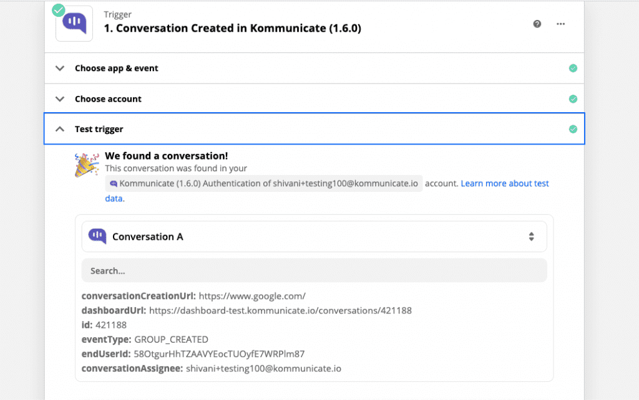Click the Trigger label above the title

(x=118, y=14)
